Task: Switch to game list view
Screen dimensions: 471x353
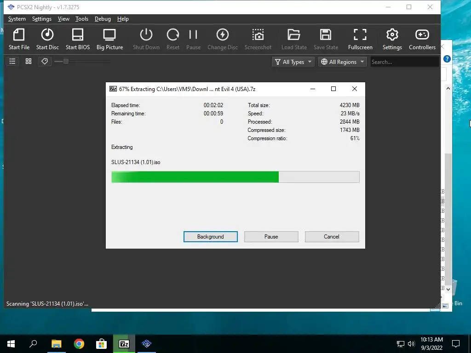Action: [12, 62]
